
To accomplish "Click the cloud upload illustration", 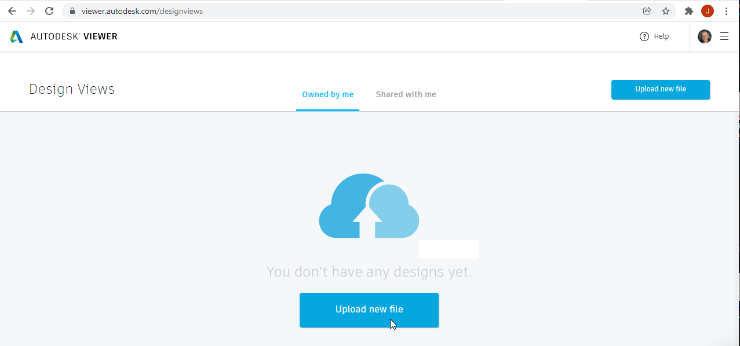I will tap(369, 205).
